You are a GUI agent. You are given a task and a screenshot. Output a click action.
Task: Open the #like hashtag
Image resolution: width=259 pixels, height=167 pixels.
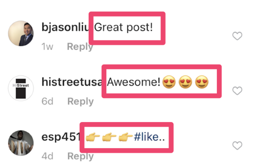pos(149,137)
